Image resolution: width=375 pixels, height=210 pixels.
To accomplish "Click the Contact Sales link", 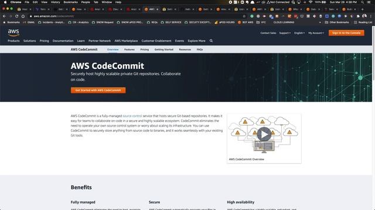I will pyautogui.click(x=268, y=33).
